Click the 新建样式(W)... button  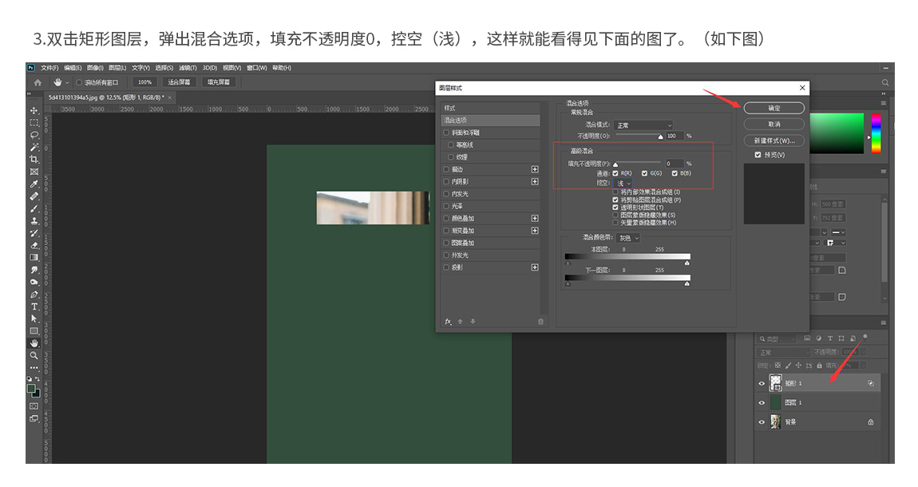[x=774, y=141]
